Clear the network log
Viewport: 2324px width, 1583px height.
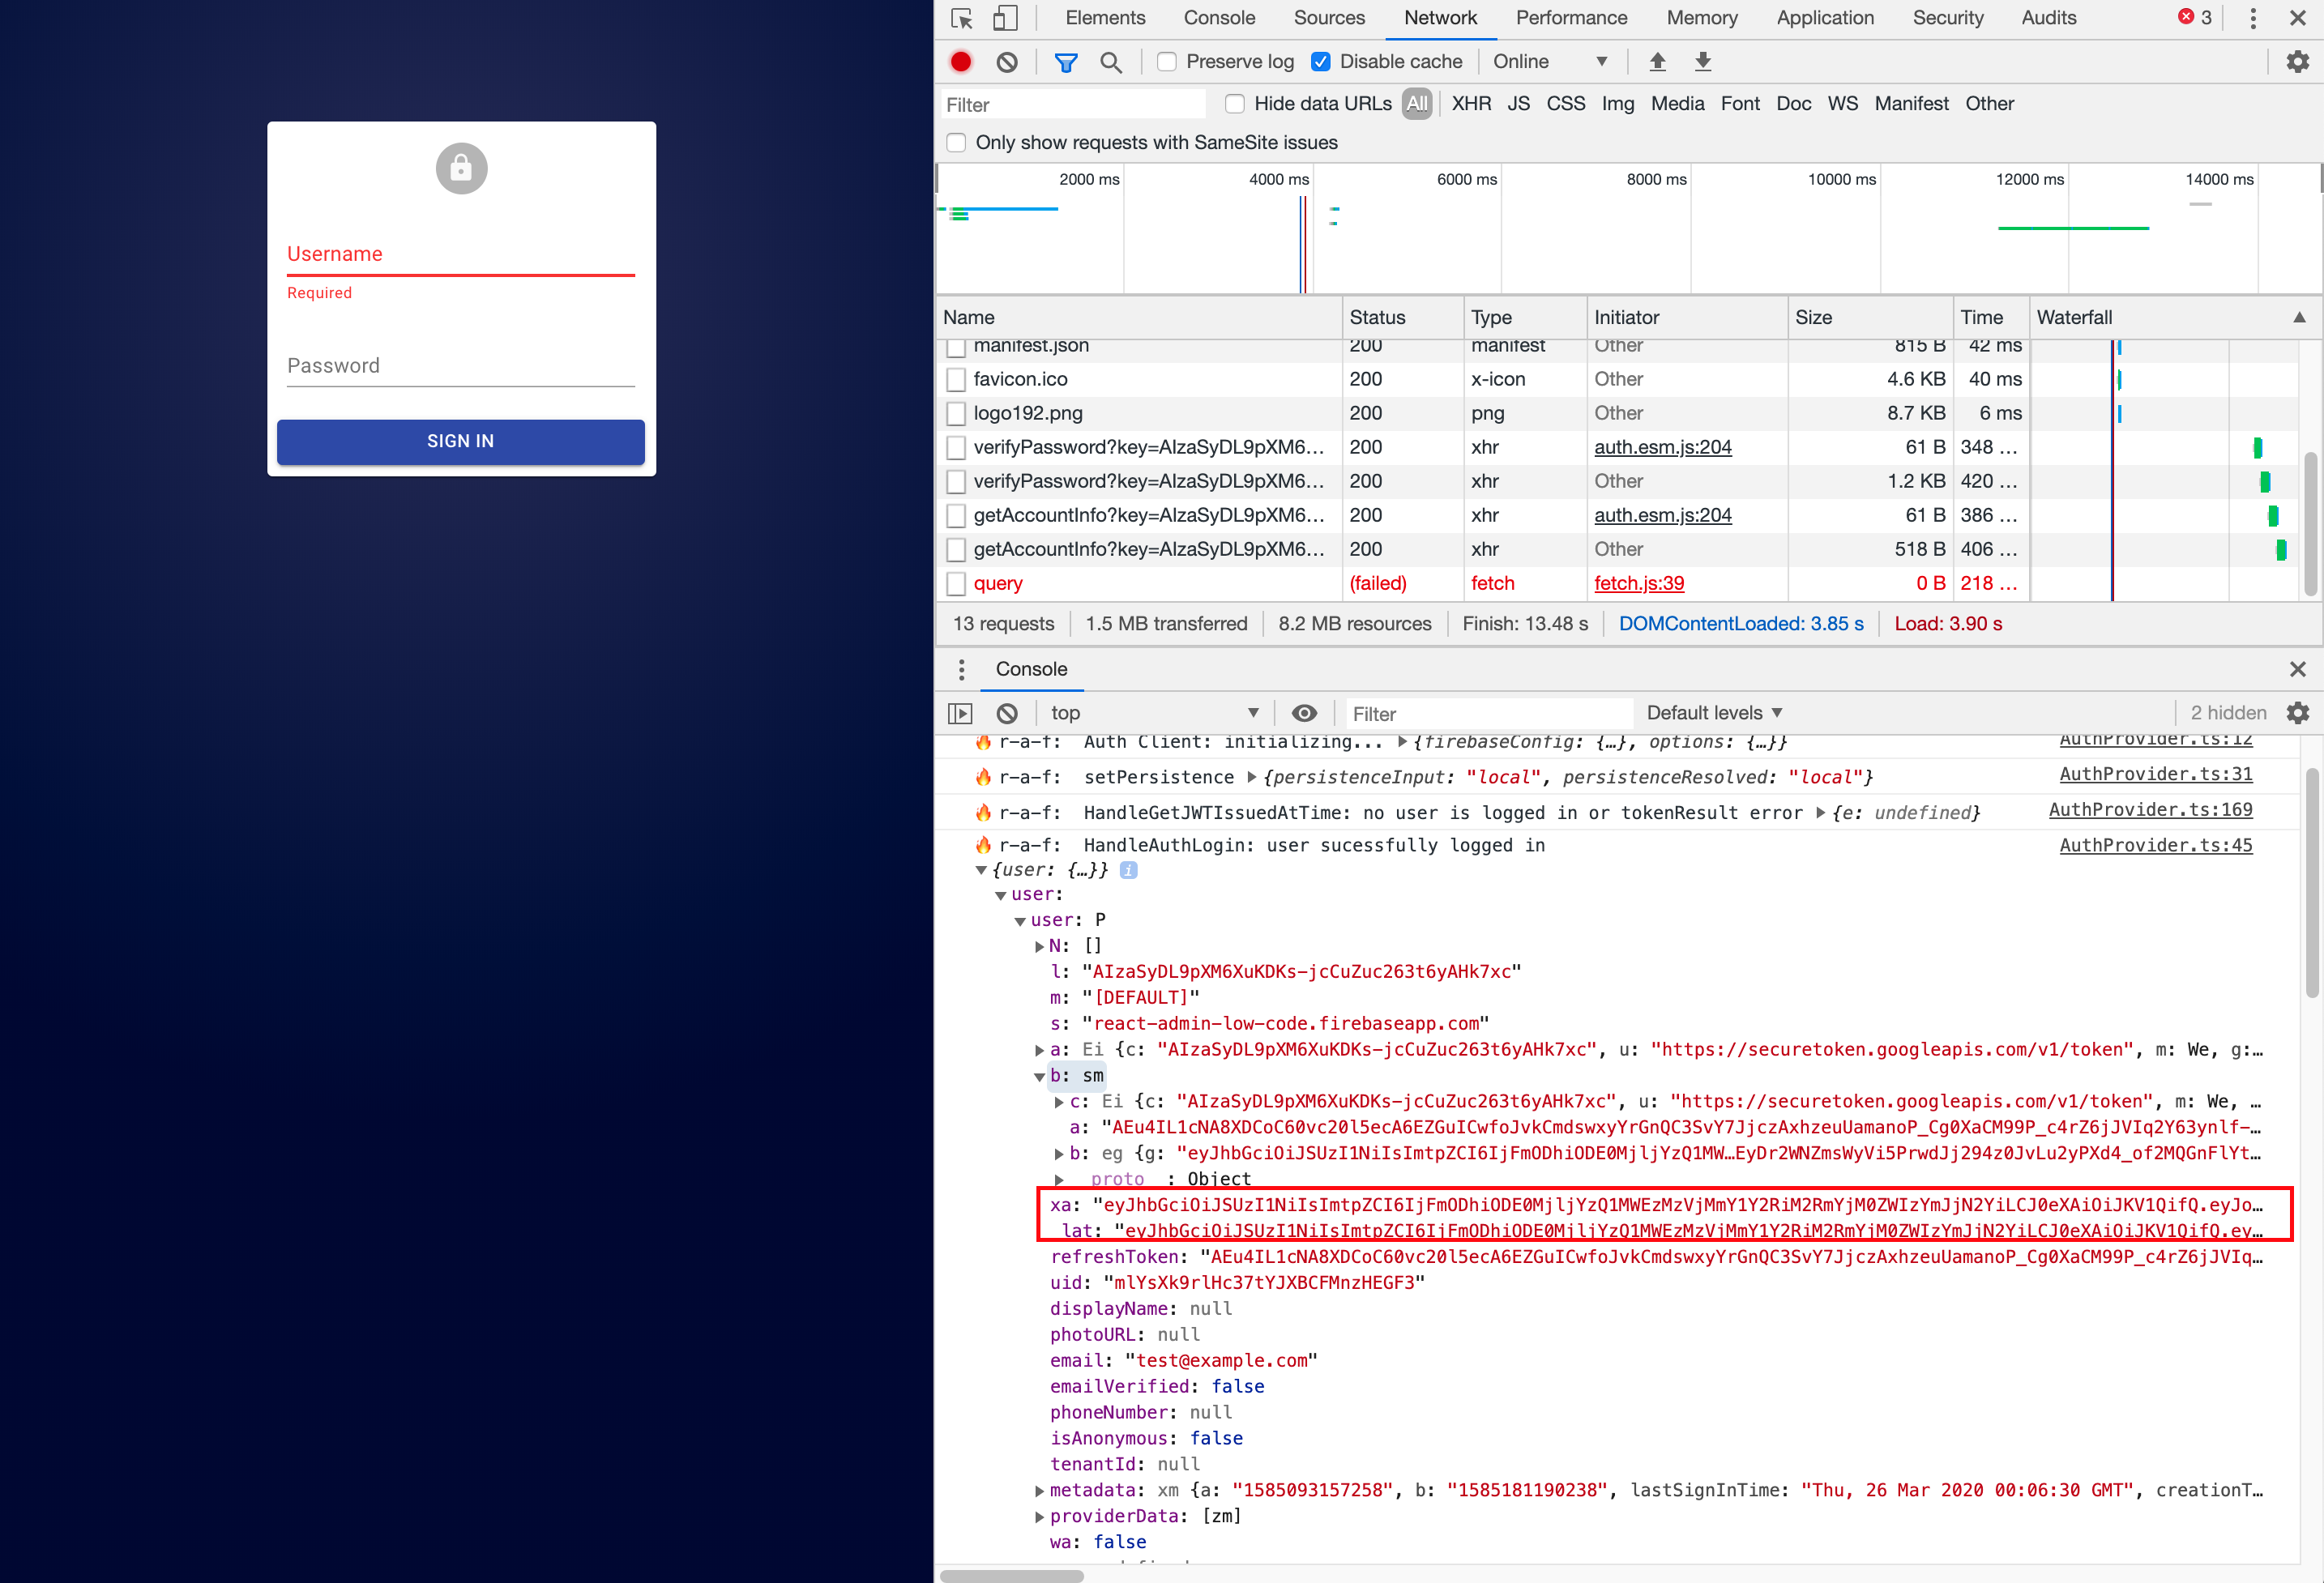coord(1007,62)
